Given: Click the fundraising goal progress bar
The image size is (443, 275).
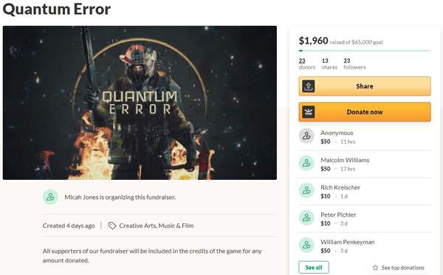Looking at the screenshot, I should (x=365, y=51).
